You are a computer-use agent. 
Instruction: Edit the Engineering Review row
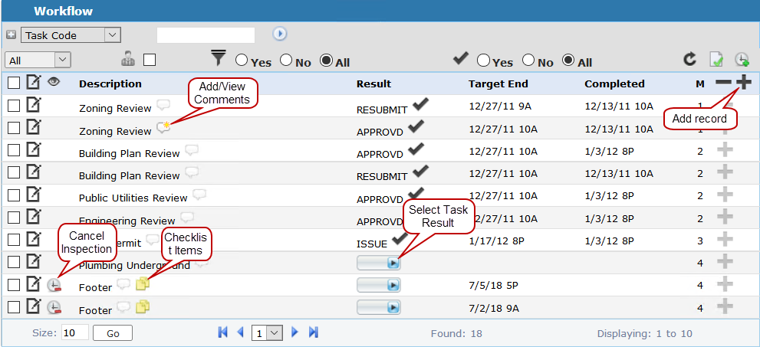[33, 217]
